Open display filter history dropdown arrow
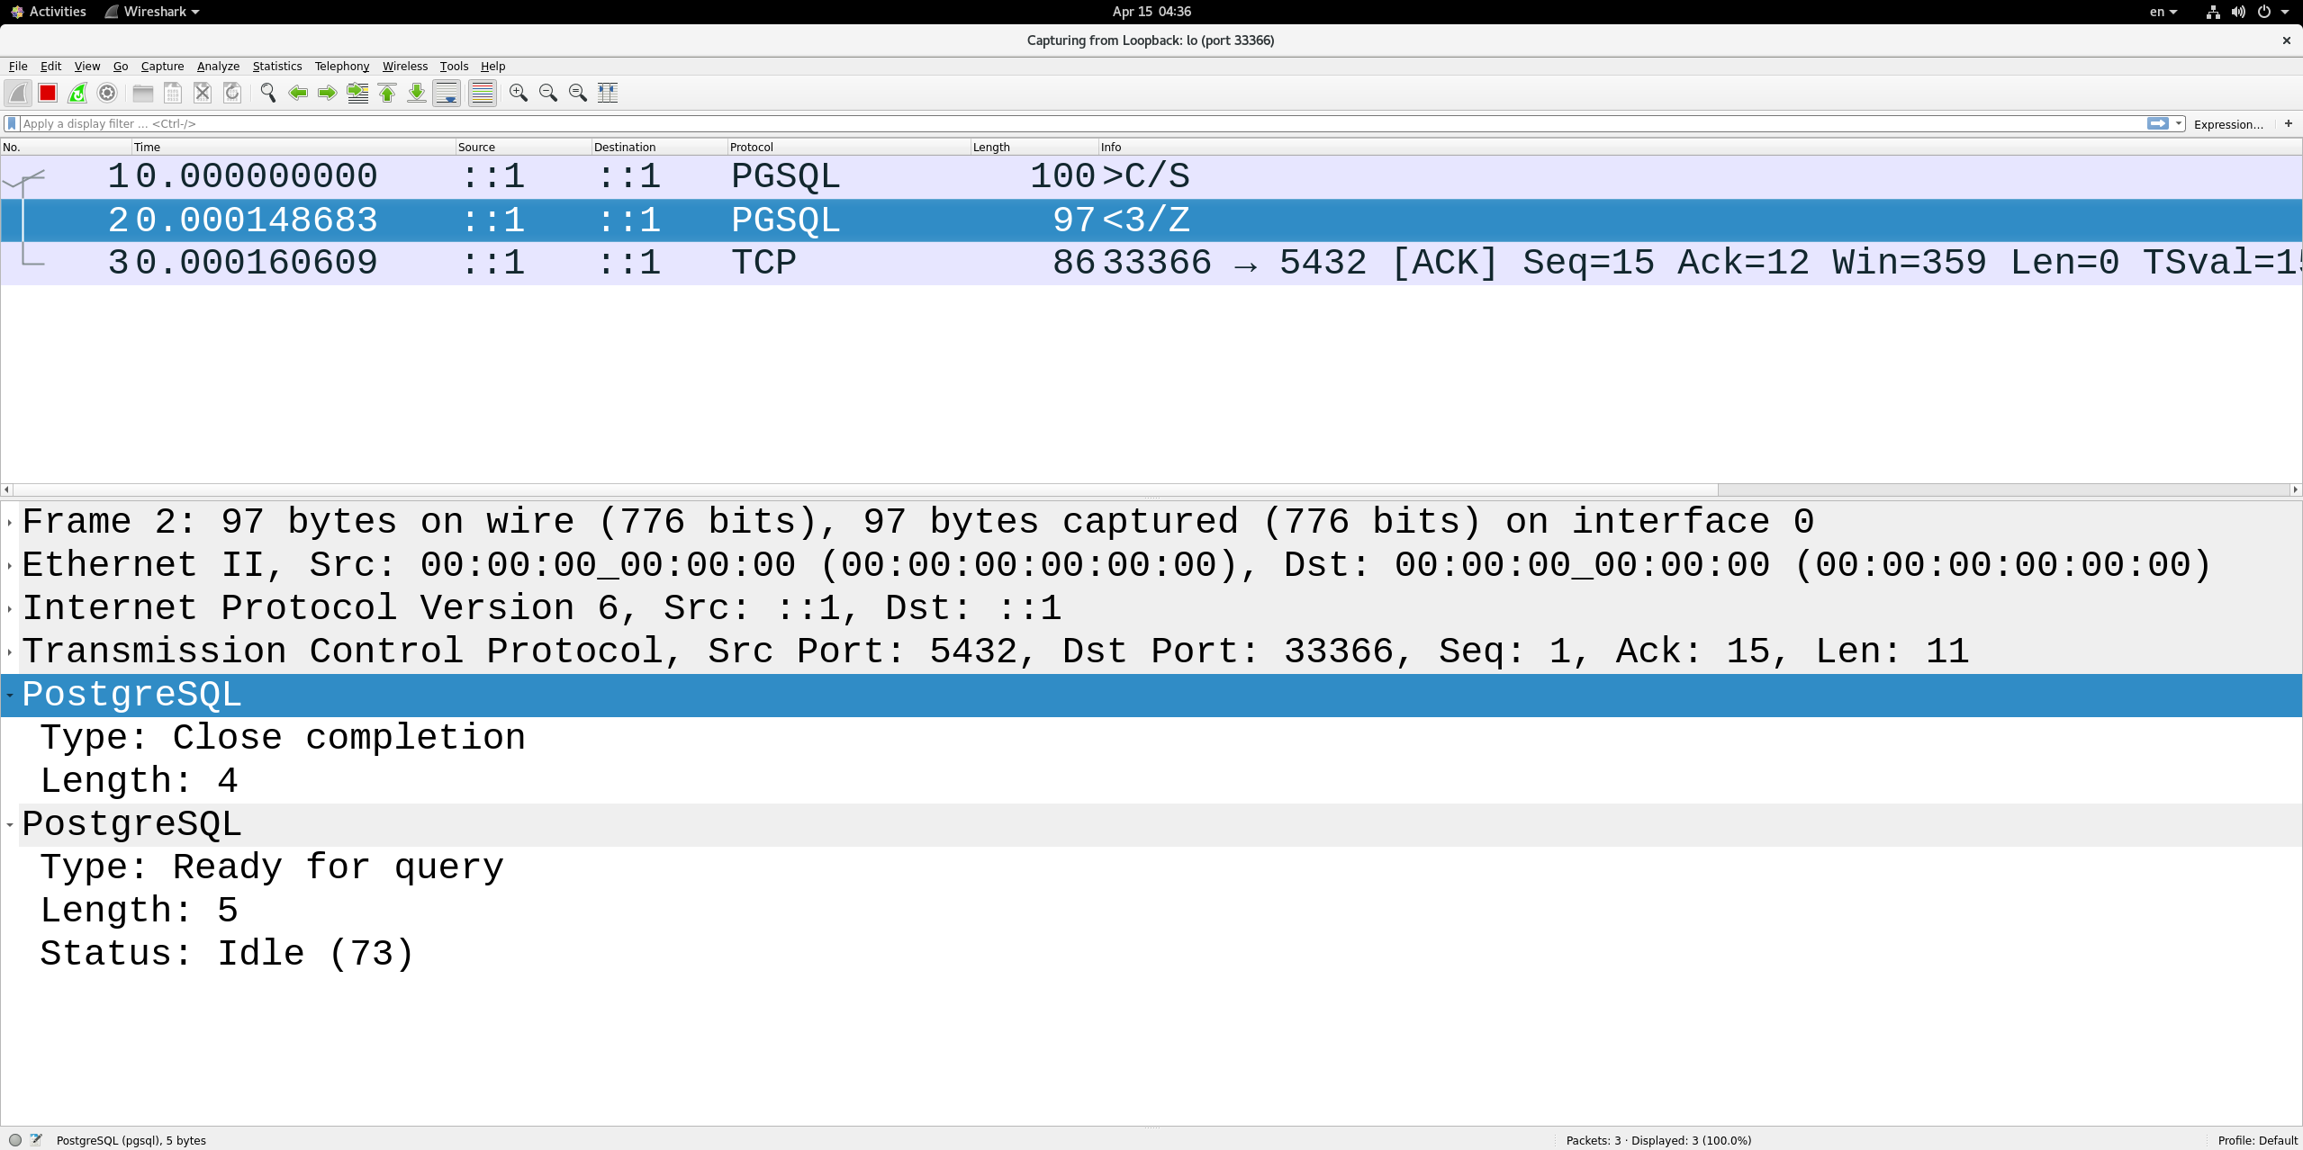This screenshot has width=2303, height=1150. click(2179, 123)
